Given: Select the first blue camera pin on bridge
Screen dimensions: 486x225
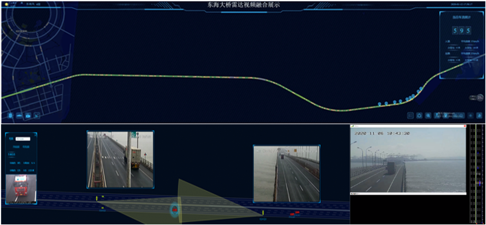Looking at the screenshot, I should coord(380,104).
